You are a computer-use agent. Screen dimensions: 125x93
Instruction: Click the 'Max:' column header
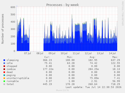(x=115, y=57)
